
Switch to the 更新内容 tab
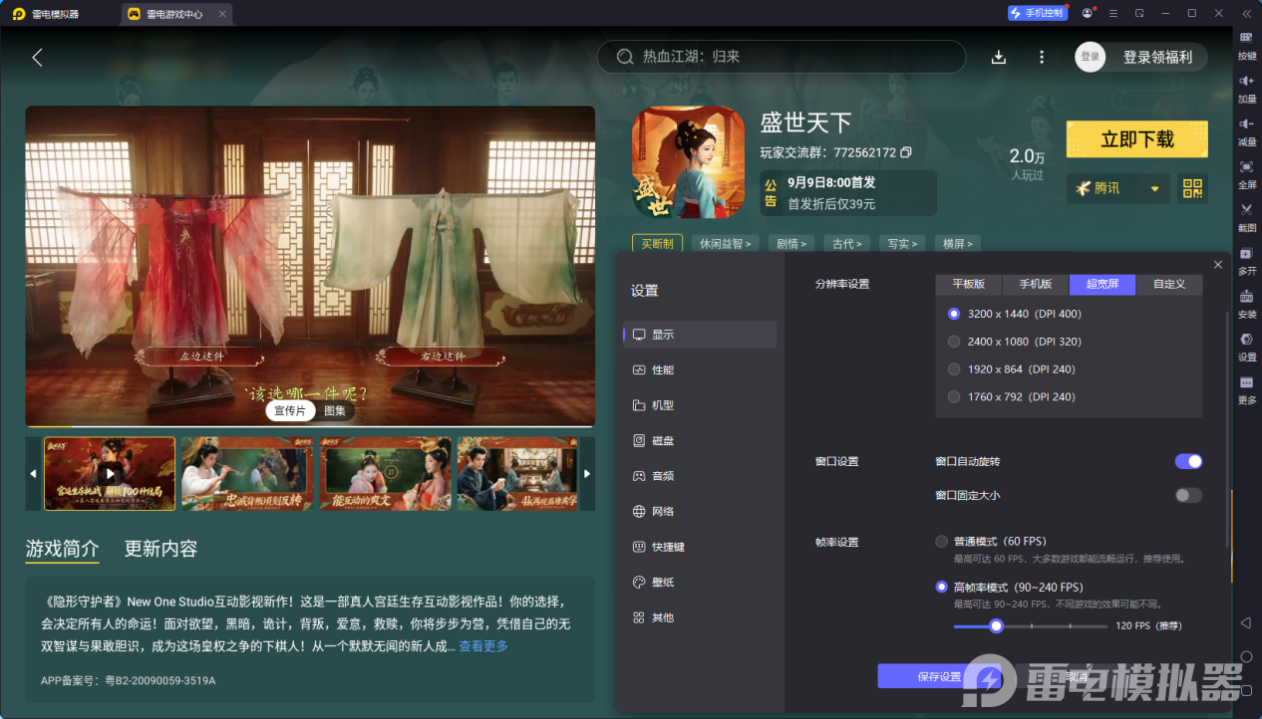coord(160,549)
